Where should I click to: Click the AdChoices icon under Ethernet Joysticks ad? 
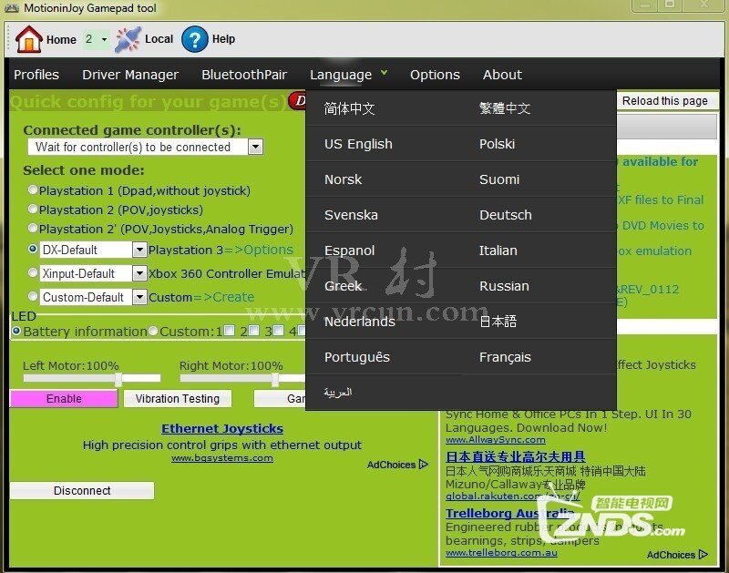click(x=424, y=465)
